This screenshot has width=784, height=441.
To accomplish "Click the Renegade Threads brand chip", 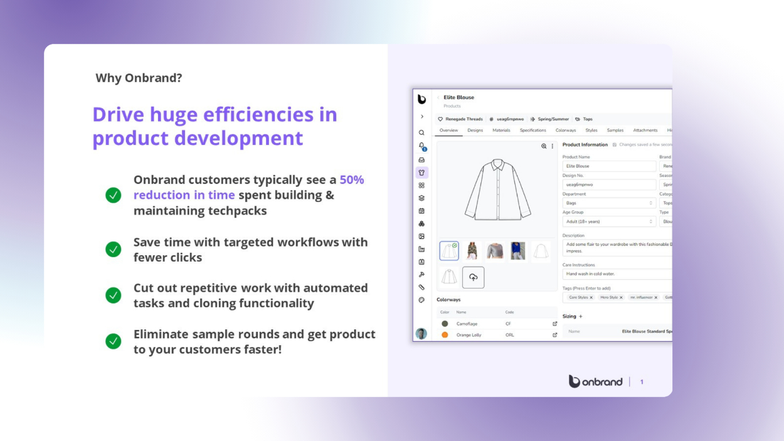I will pyautogui.click(x=460, y=119).
